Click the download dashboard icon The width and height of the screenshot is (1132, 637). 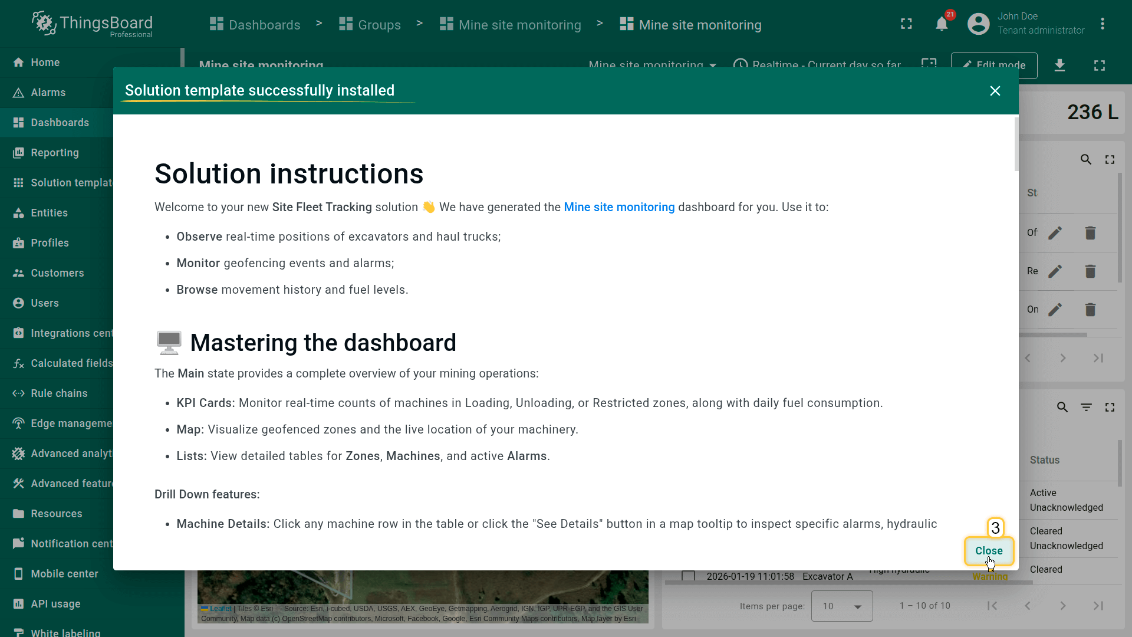pyautogui.click(x=1059, y=65)
